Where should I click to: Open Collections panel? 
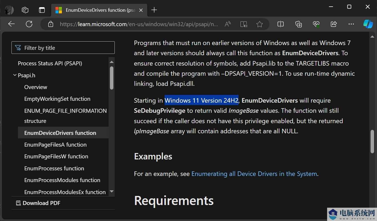point(299,24)
